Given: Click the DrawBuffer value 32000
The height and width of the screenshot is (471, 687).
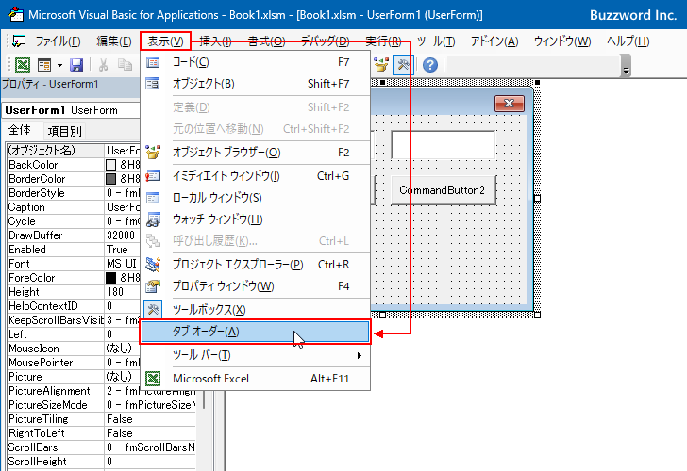Looking at the screenshot, I should click(x=121, y=235).
